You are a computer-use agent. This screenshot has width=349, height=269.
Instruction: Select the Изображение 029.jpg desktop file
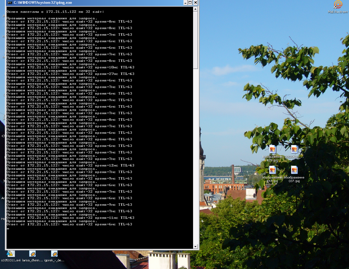coord(272,150)
